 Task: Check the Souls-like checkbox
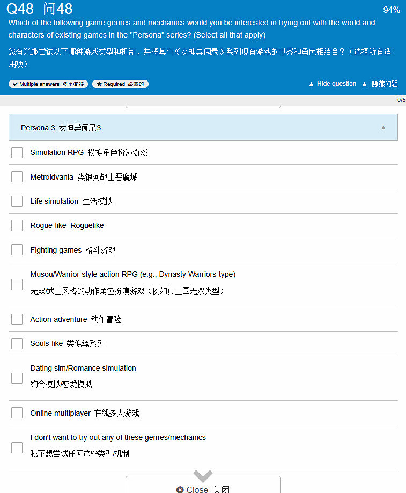pos(17,344)
